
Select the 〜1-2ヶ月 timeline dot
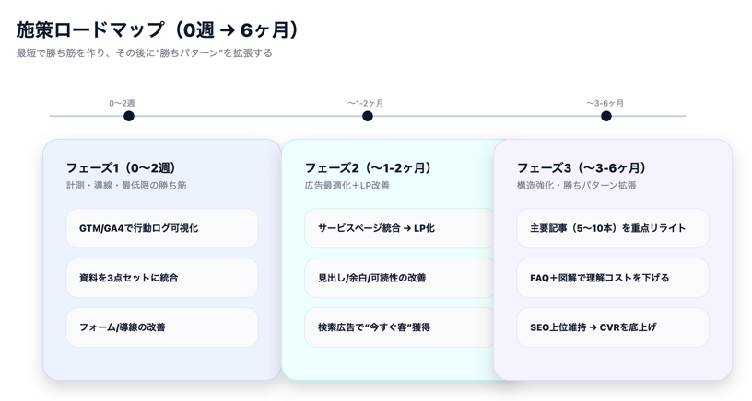tap(368, 116)
